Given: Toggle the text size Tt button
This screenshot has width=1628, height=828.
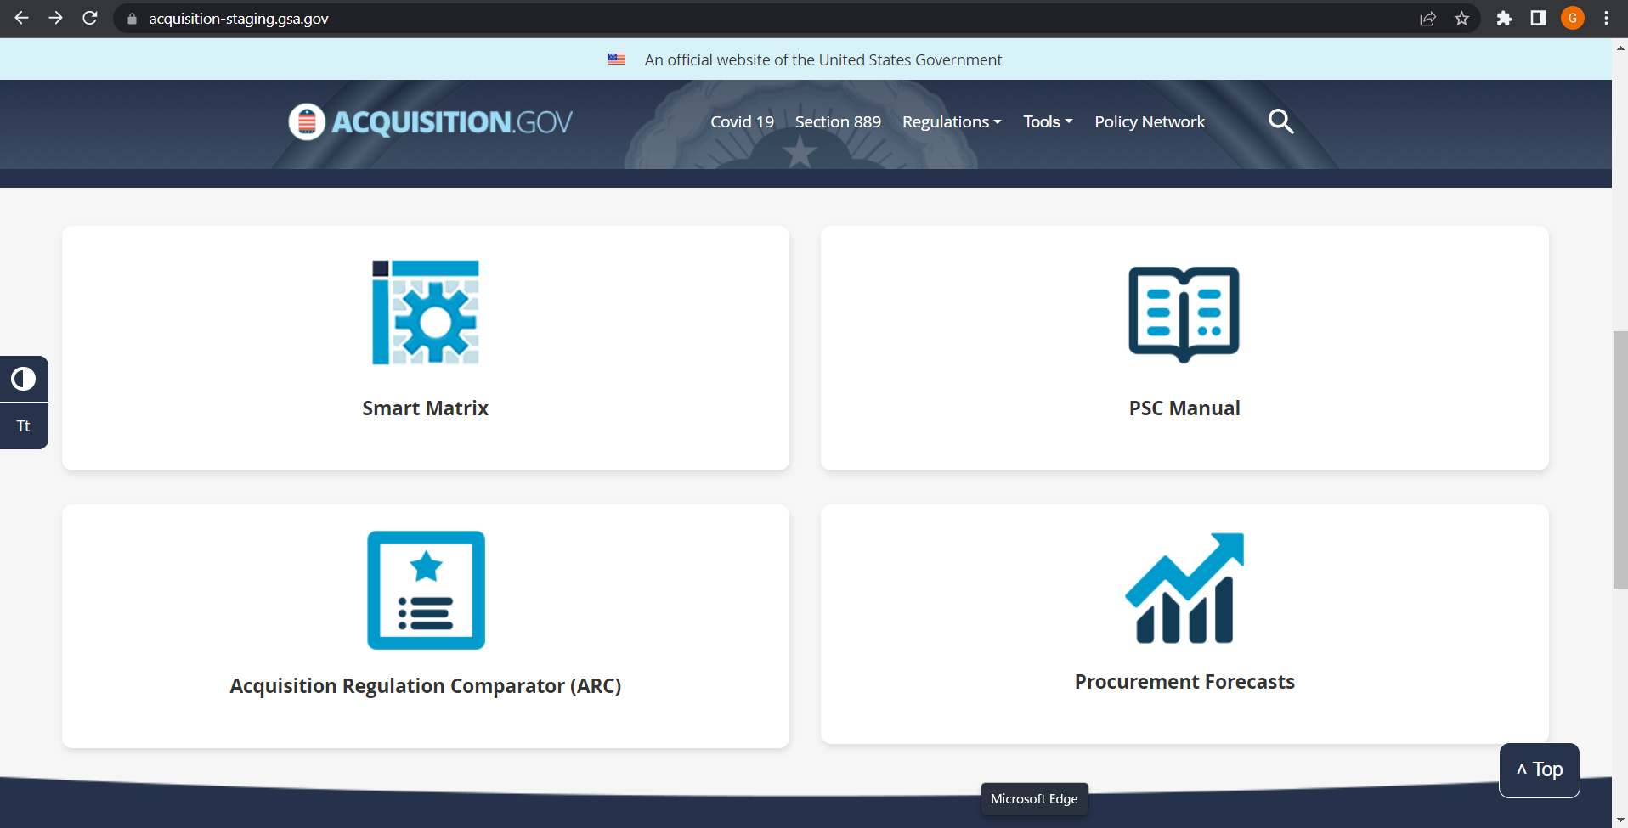Looking at the screenshot, I should [x=24, y=426].
